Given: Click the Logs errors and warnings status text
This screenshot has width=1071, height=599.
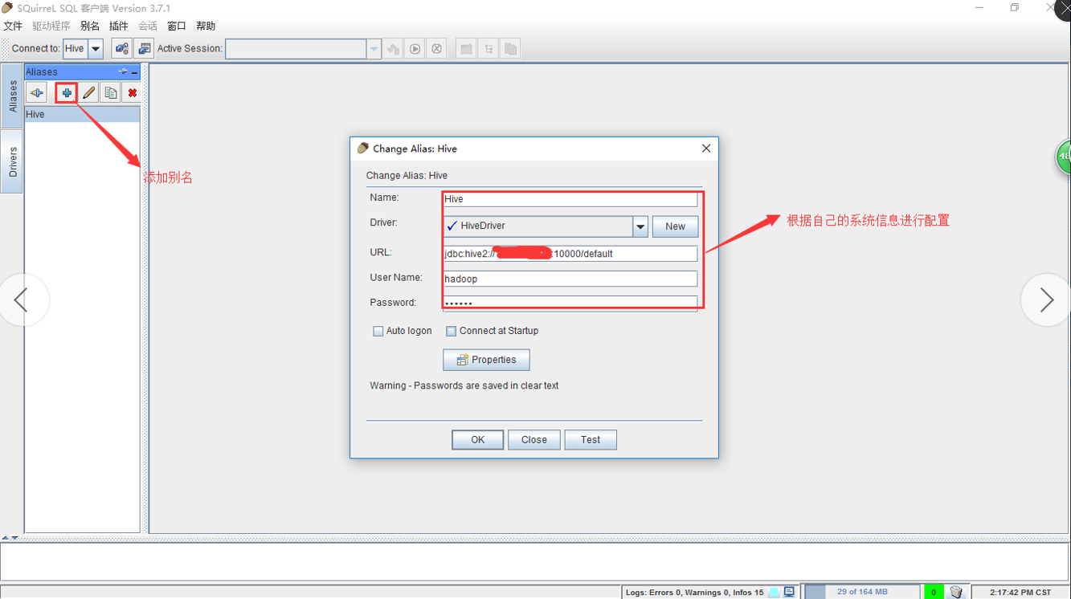Looking at the screenshot, I should [x=695, y=593].
